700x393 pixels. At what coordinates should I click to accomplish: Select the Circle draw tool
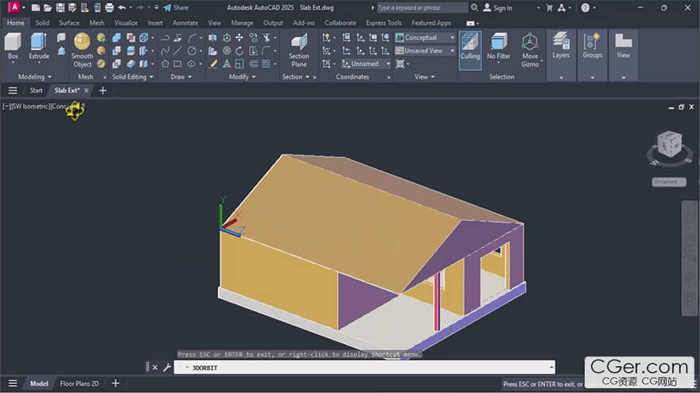point(192,51)
